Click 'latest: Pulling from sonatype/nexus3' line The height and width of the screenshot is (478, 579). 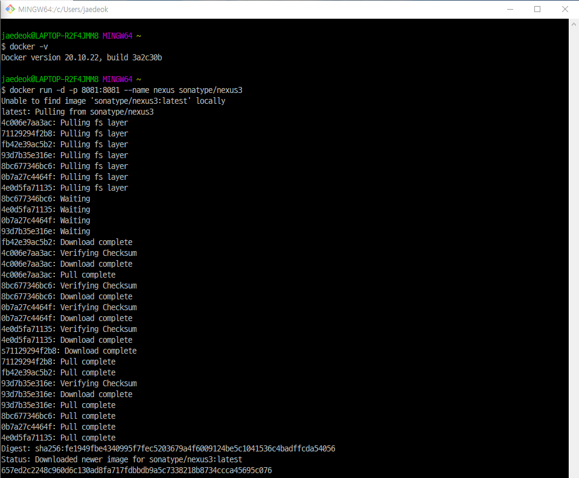(x=77, y=112)
